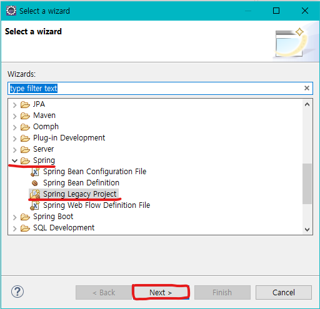The width and height of the screenshot is (320, 309).
Task: Click the SQL Development folder icon
Action: pyautogui.click(x=25, y=228)
